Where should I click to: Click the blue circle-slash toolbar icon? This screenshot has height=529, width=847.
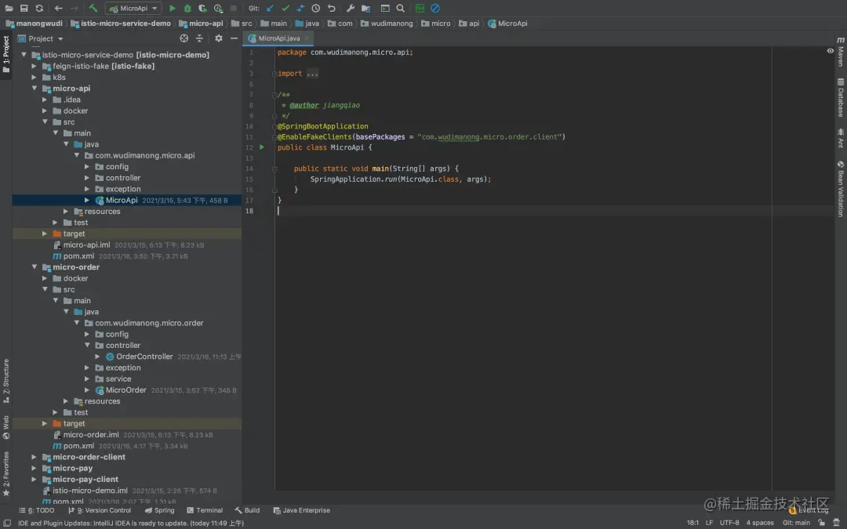434,8
